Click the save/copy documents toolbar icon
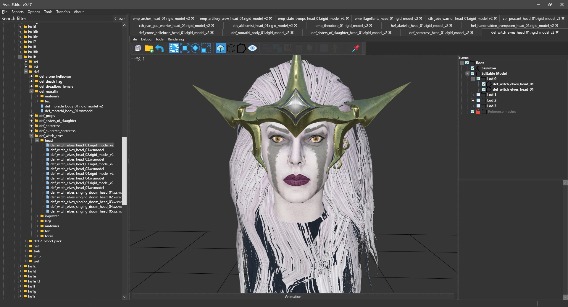This screenshot has height=307, width=568. pyautogui.click(x=138, y=48)
